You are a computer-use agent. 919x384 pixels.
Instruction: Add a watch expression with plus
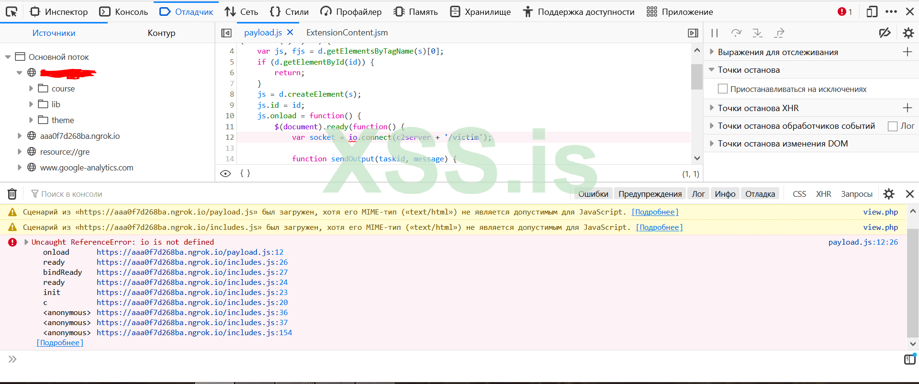(x=907, y=52)
